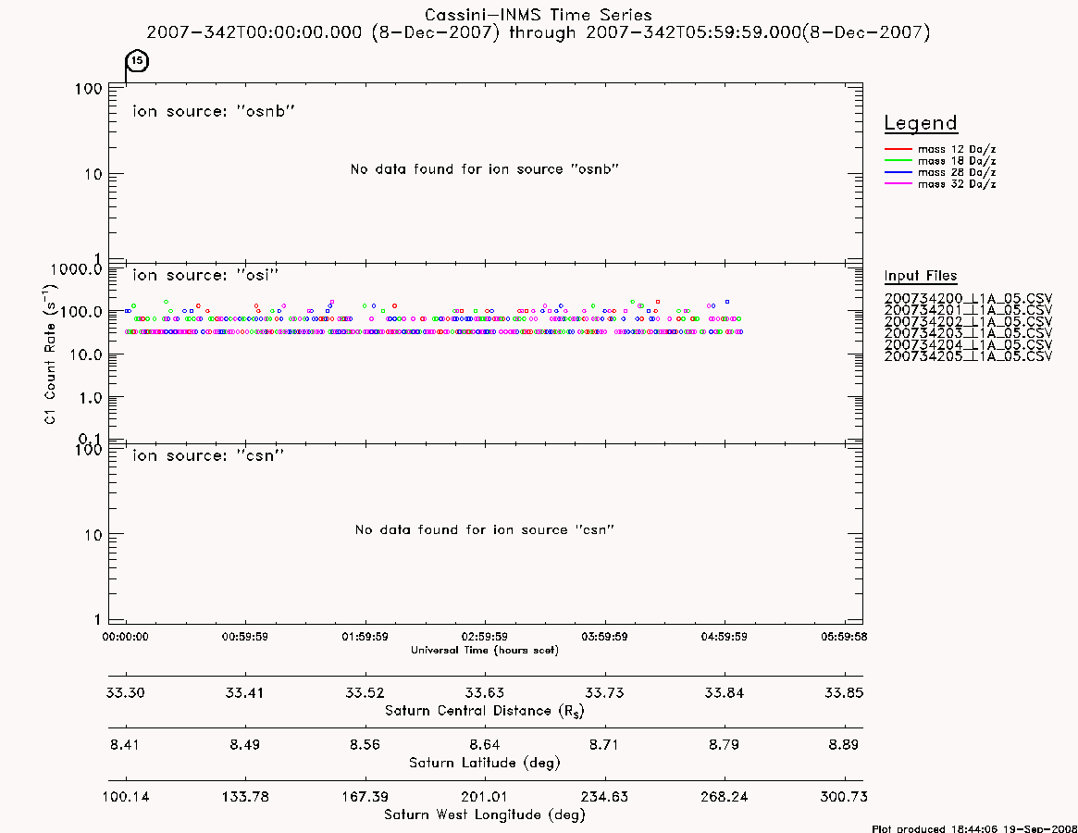Click the 33.84 Saturn distance value
This screenshot has height=833, width=1078.
[724, 692]
